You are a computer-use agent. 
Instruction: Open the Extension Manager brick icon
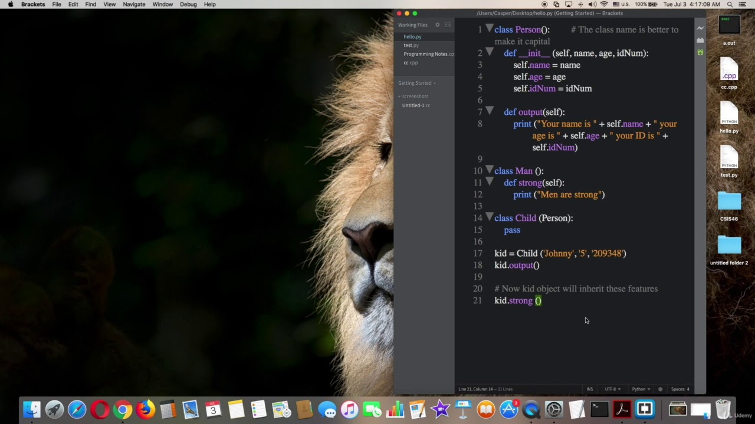700,41
